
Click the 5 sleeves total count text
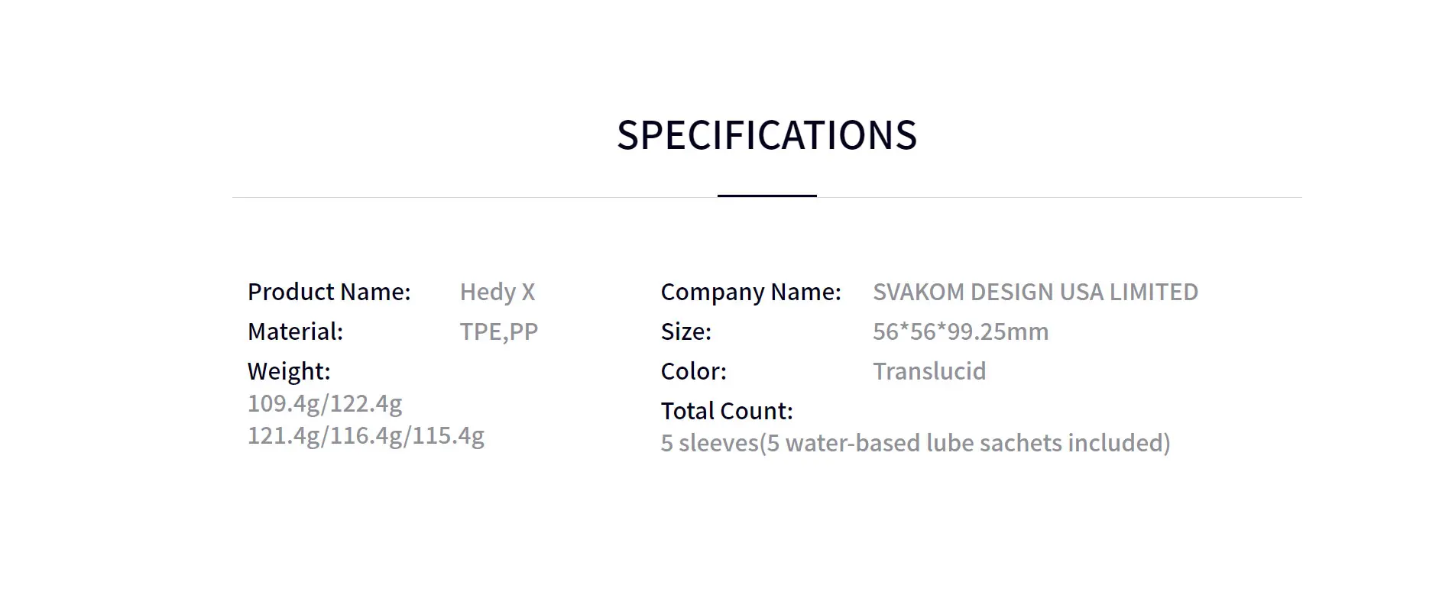(x=709, y=443)
